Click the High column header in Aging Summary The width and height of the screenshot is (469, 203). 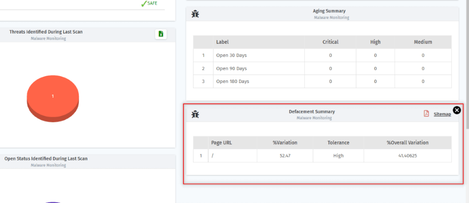click(x=375, y=42)
